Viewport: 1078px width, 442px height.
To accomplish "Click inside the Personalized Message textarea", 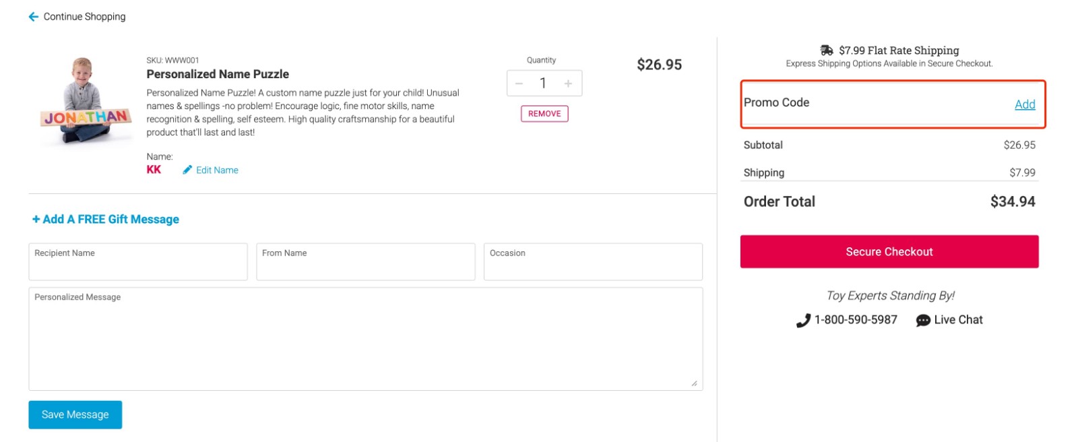I will click(x=365, y=340).
